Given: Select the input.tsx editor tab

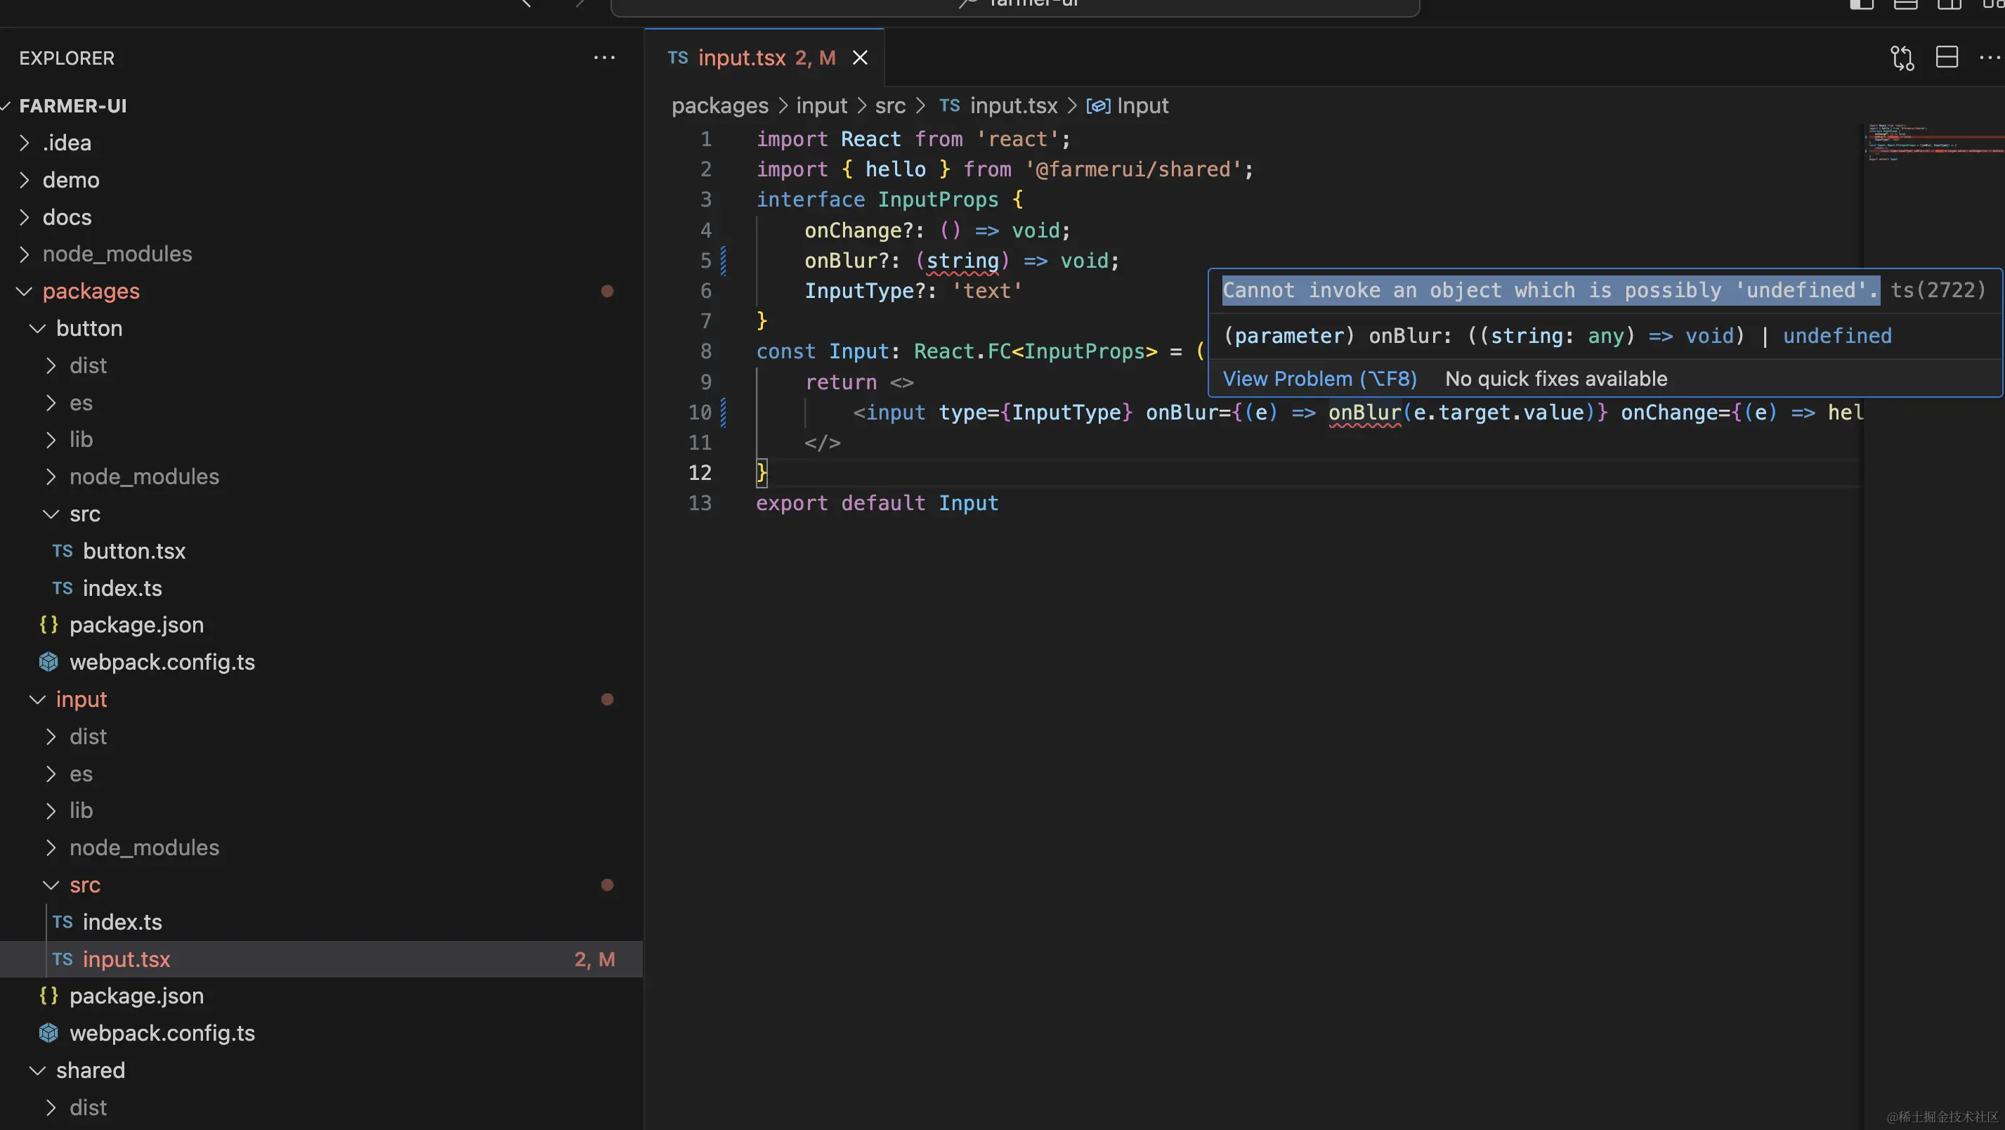Looking at the screenshot, I should [x=764, y=58].
